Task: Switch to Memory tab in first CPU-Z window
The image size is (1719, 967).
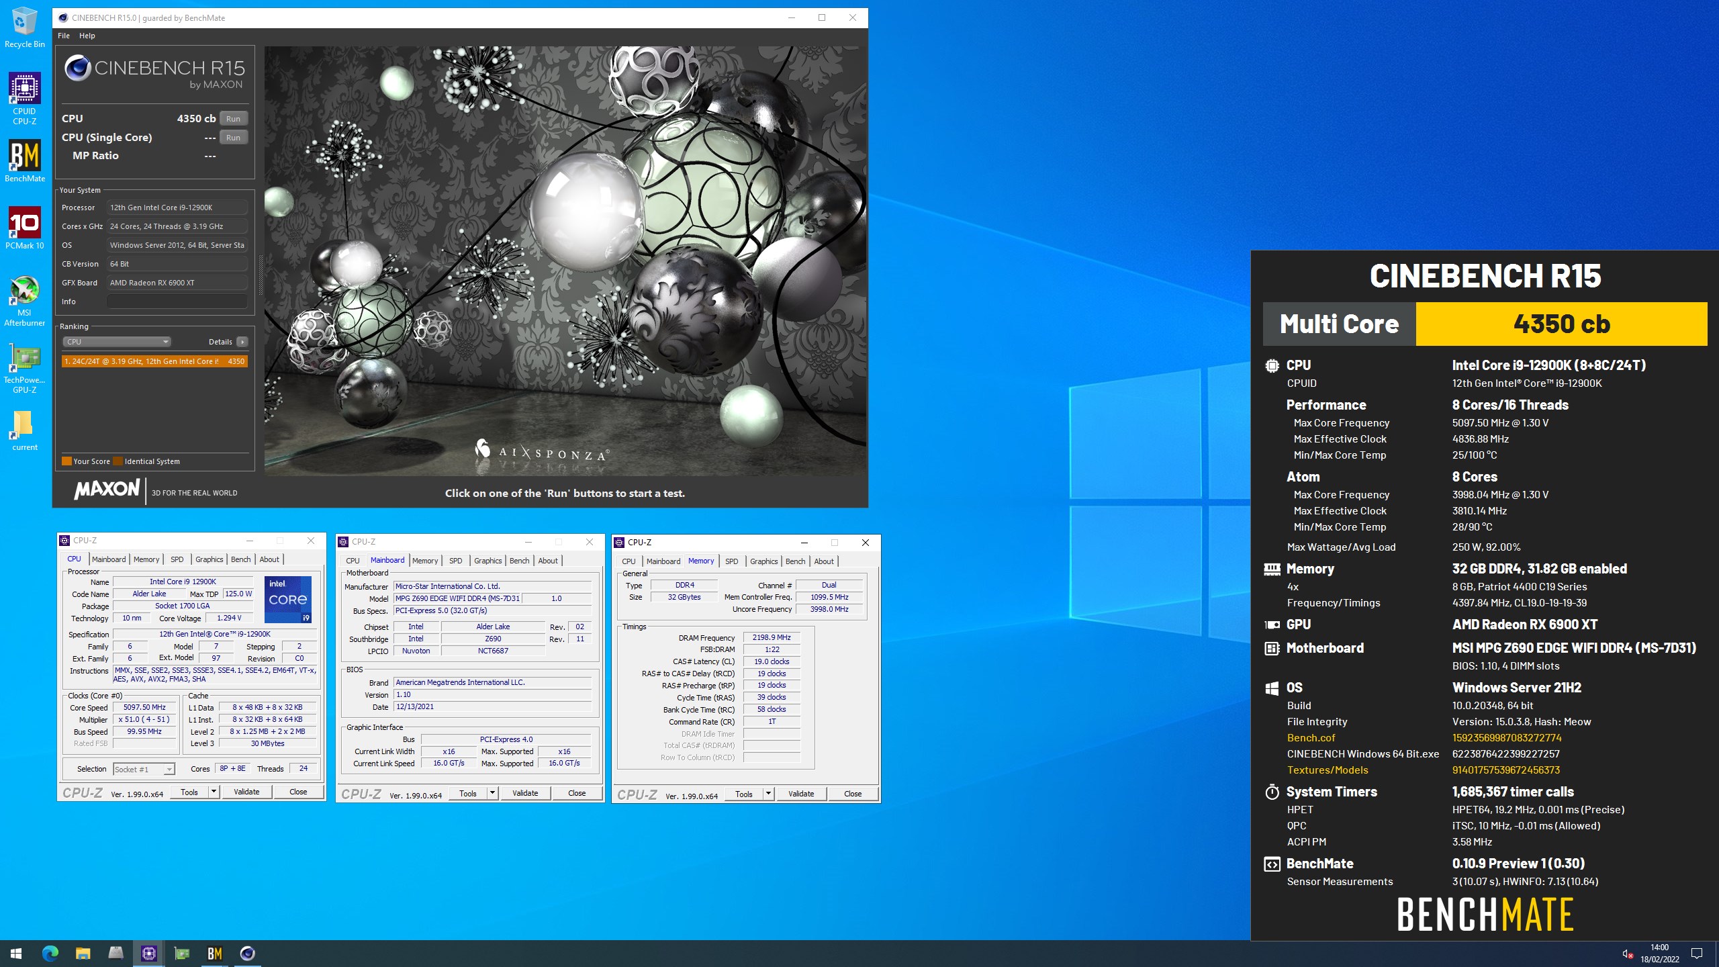Action: tap(146, 559)
